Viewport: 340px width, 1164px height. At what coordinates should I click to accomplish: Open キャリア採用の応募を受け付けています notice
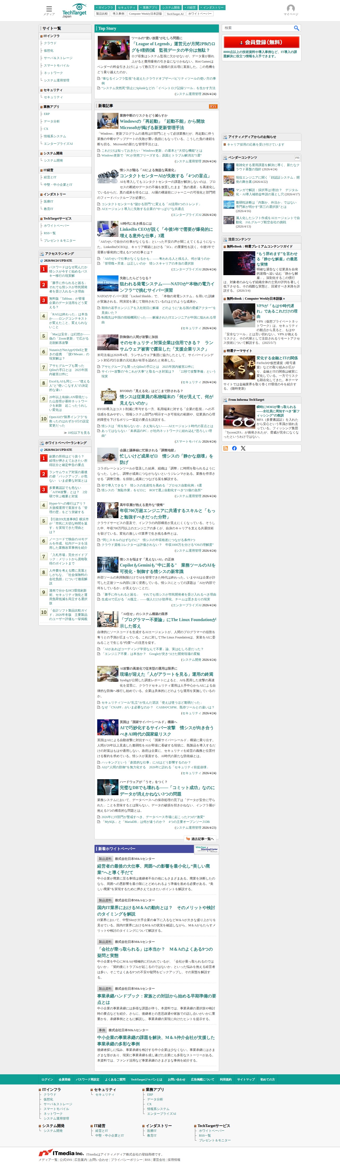point(256,145)
